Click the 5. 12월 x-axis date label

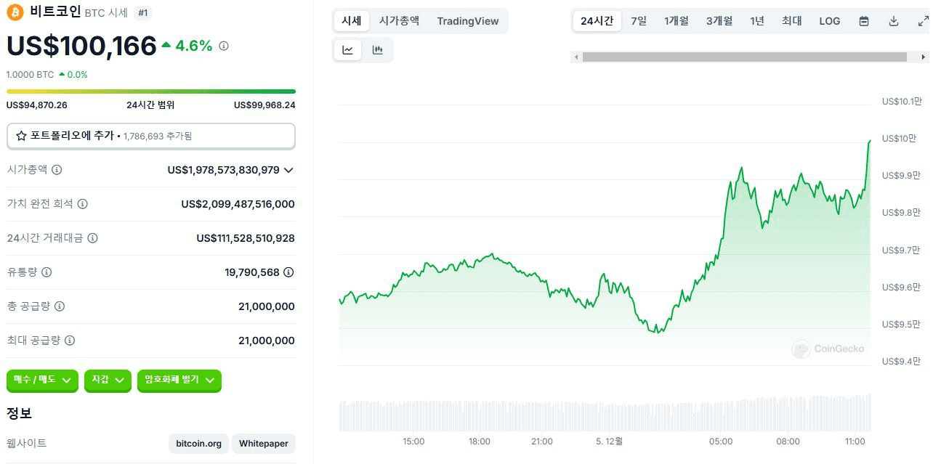(x=609, y=441)
